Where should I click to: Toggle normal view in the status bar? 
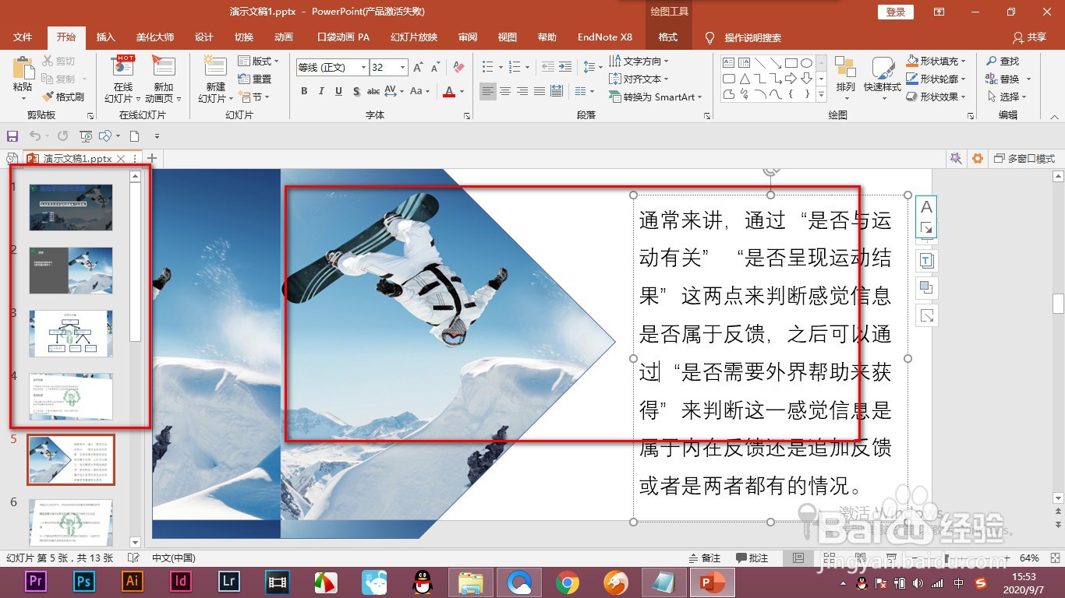click(x=798, y=558)
